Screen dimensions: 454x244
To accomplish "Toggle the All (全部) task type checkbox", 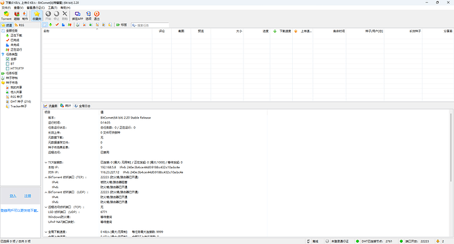I will pos(7,59).
